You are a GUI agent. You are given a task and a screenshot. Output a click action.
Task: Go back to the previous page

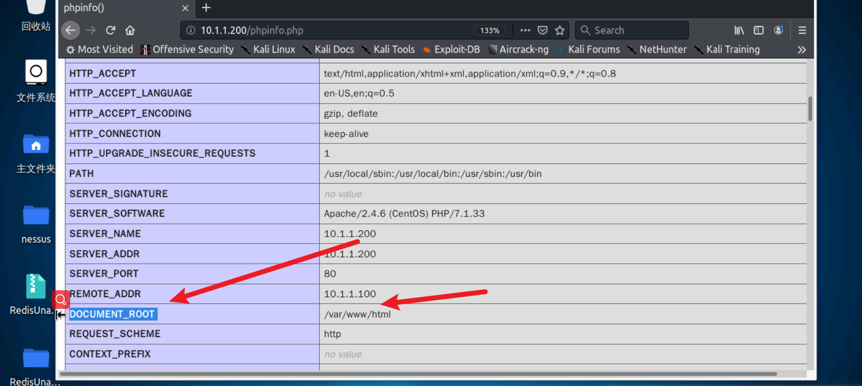pos(71,30)
